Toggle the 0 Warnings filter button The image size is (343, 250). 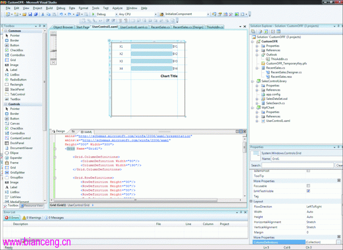pyautogui.click(x=32, y=217)
